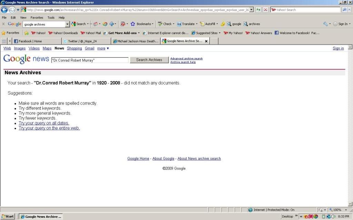Toggle the yellow highlighter icon
Image resolution: width=353 pixels, height=220 pixels.
pos(223,24)
